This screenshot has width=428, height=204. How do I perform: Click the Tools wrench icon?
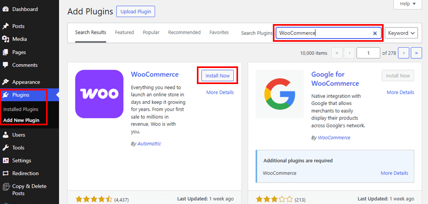[x=5, y=148]
